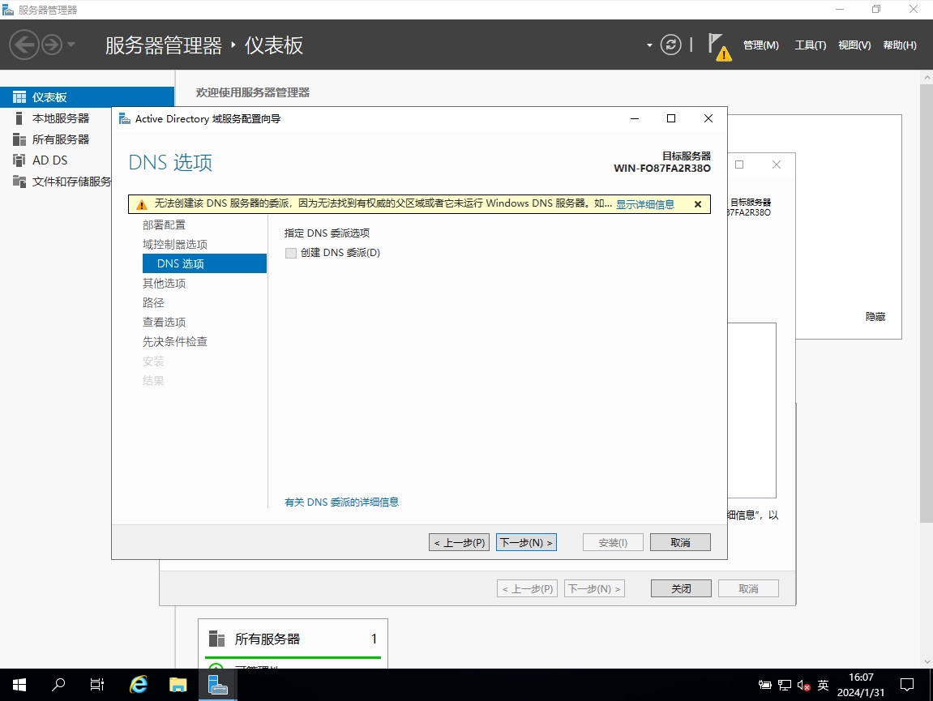Enable the Create DNS delegation checkbox
Screen dimensions: 933x701
click(291, 253)
